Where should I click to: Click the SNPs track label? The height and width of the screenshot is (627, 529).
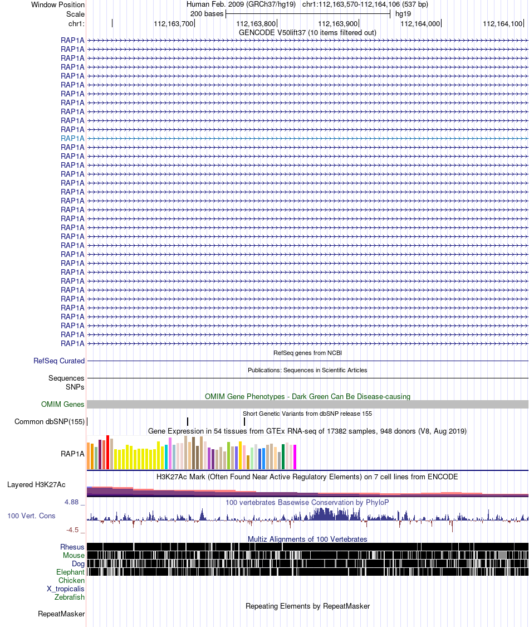point(75,387)
